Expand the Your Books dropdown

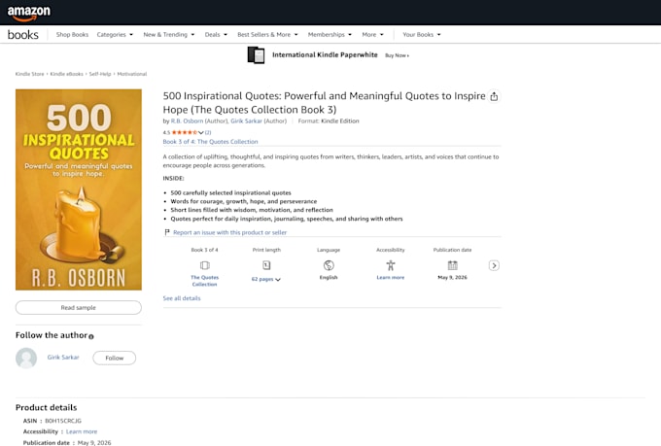422,35
